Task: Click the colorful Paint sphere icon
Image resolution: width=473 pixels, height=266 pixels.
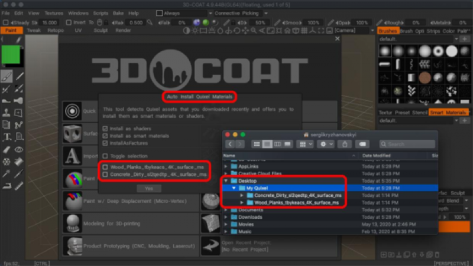Action: (x=72, y=179)
